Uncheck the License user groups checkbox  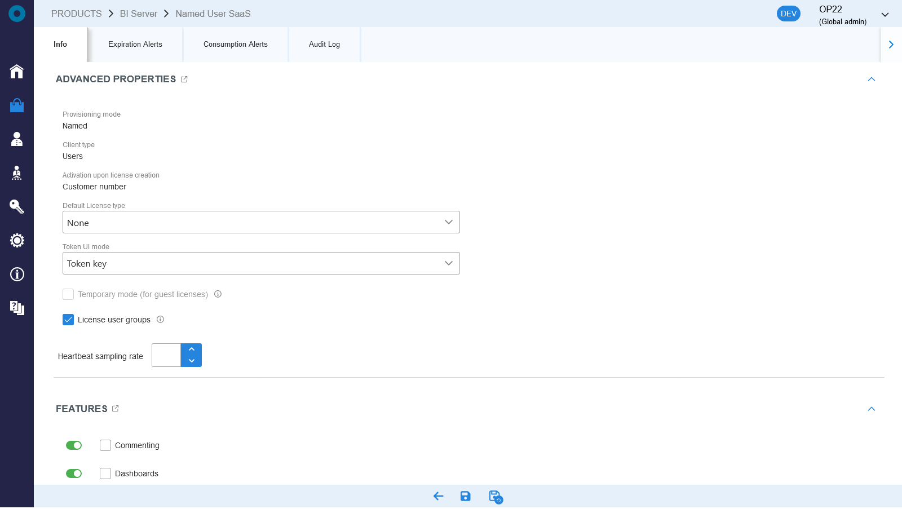(68, 320)
